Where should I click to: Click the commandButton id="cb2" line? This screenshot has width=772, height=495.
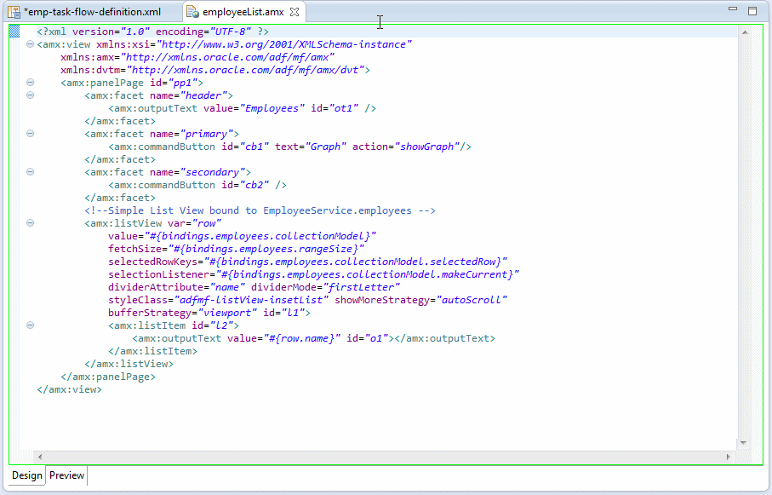pos(197,185)
